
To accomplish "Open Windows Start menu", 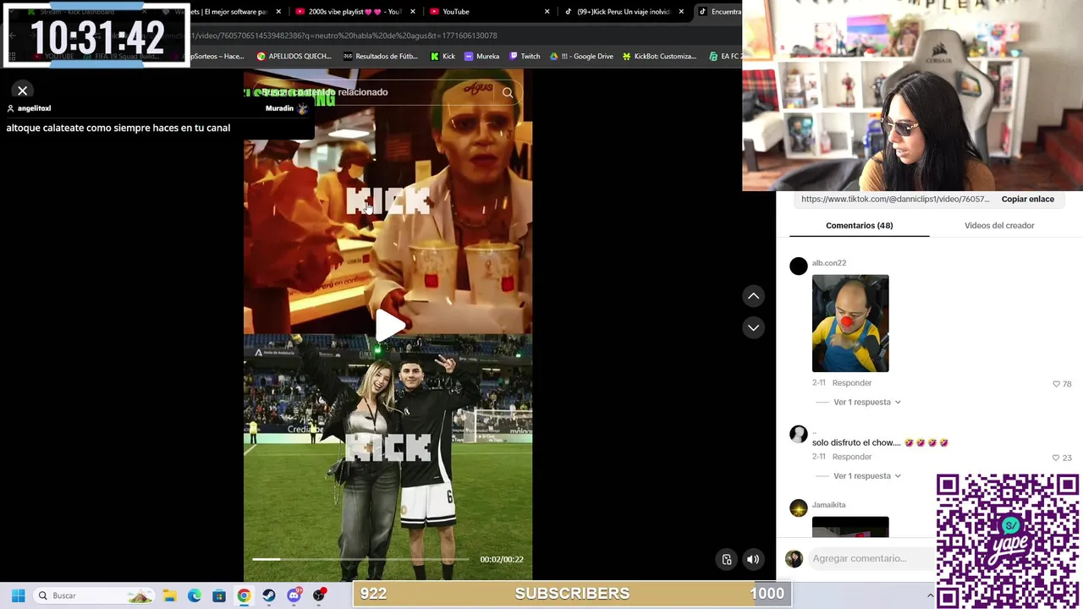I will pyautogui.click(x=18, y=595).
